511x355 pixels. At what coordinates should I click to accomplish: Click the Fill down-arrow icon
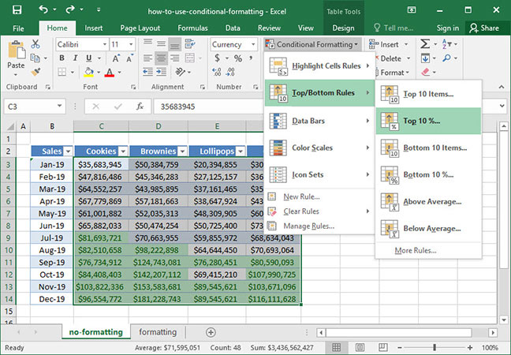coord(425,58)
